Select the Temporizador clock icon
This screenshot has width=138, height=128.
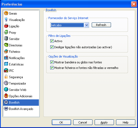point(6,83)
